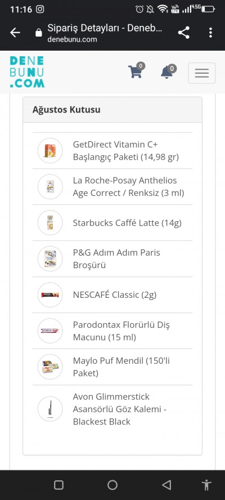Tap the Android home circle button

click(x=112, y=485)
